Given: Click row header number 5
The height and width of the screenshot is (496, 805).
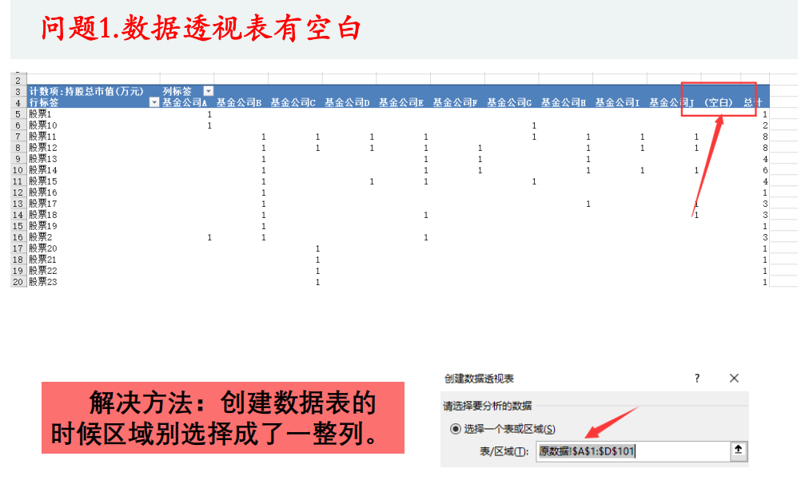Looking at the screenshot, I should (18, 115).
